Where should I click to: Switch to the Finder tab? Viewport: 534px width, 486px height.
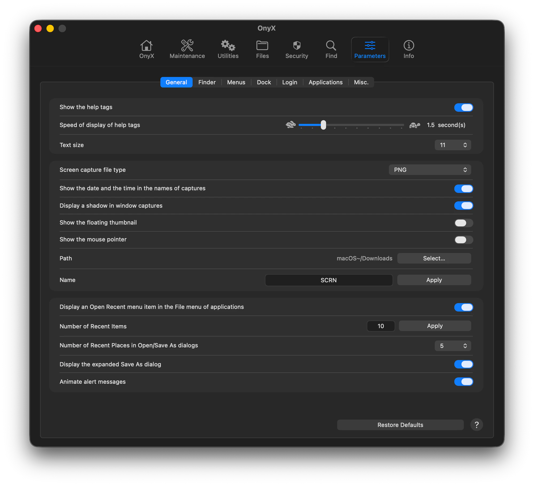(x=207, y=82)
